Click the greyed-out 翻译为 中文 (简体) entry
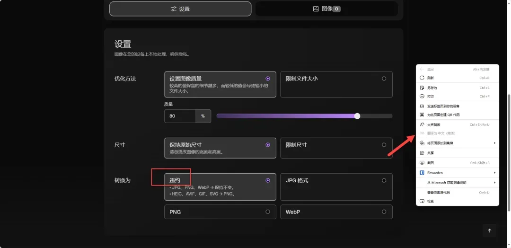 click(x=458, y=133)
